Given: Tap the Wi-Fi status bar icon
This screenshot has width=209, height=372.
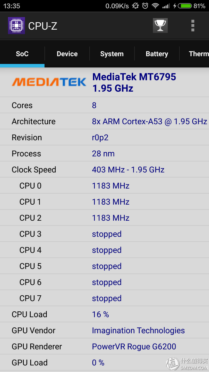Looking at the screenshot, I should pos(155,6).
